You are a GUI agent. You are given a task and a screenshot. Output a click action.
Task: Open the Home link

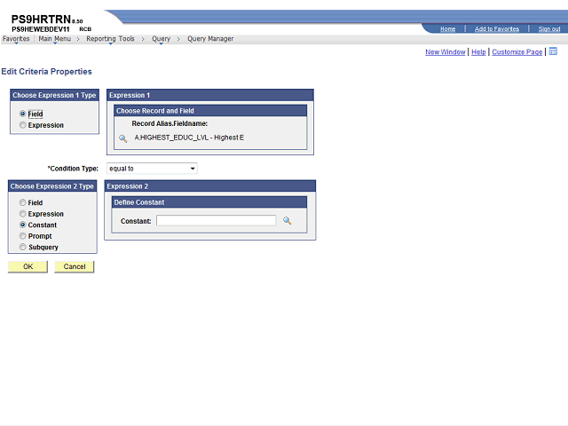pyautogui.click(x=447, y=29)
